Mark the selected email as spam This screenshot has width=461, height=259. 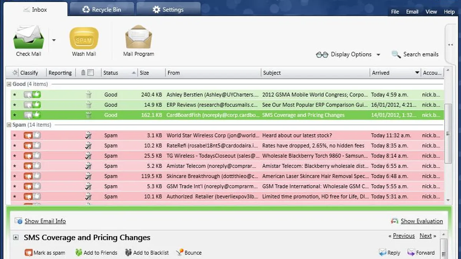(45, 252)
